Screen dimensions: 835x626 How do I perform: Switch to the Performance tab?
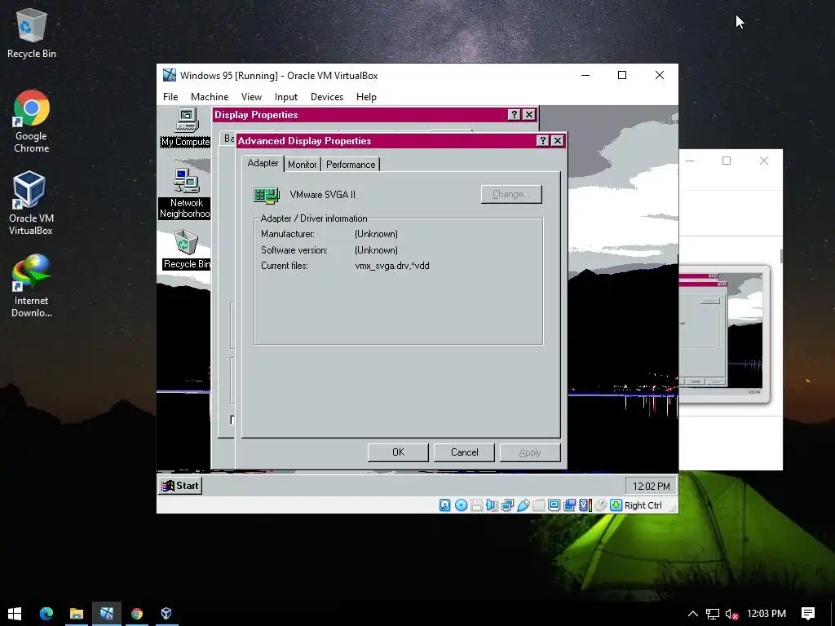point(351,165)
